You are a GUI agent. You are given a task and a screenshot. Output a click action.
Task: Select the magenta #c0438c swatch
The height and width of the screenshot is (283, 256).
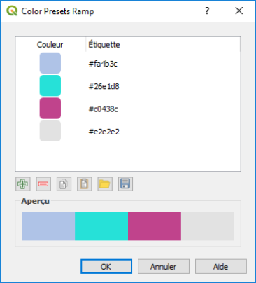[50, 109]
